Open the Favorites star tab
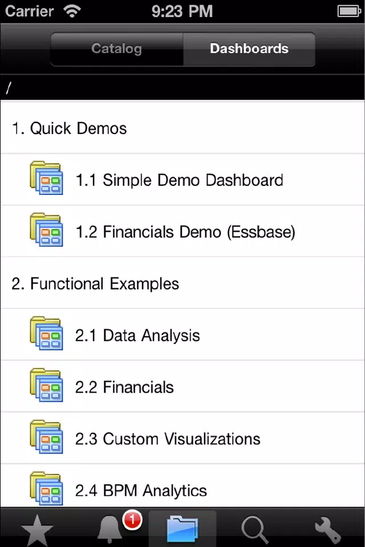Viewport: 365px width, 547px height. [37, 530]
